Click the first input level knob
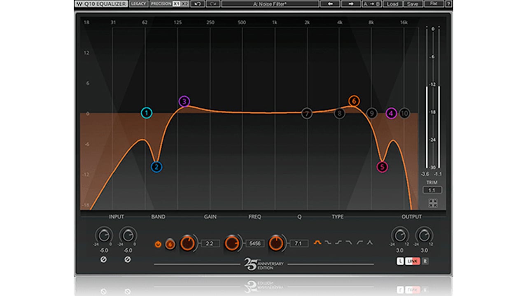527x296 pixels. click(103, 235)
